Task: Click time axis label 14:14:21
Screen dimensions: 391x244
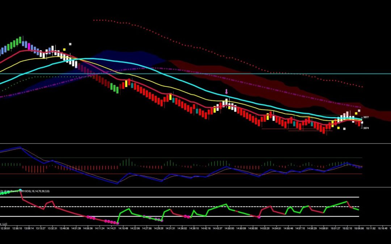Action: click(112, 228)
